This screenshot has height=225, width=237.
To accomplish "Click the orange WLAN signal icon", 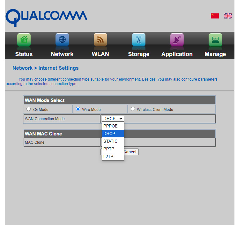I will click(100, 40).
